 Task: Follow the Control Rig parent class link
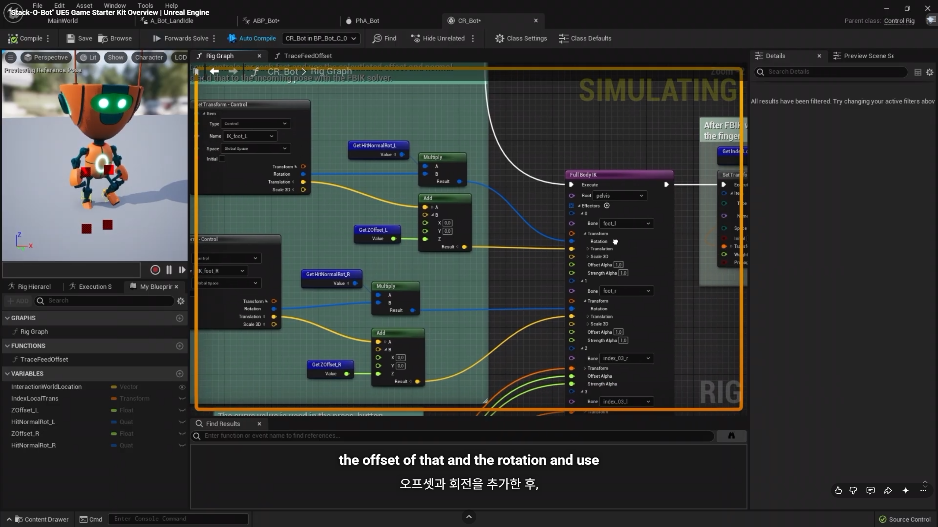coord(899,21)
